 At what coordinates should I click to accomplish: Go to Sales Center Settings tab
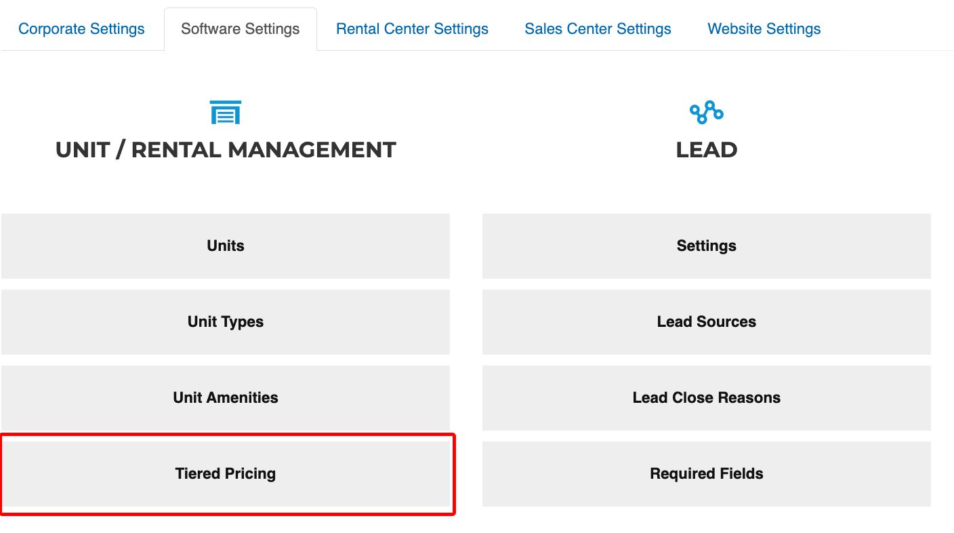coord(598,29)
